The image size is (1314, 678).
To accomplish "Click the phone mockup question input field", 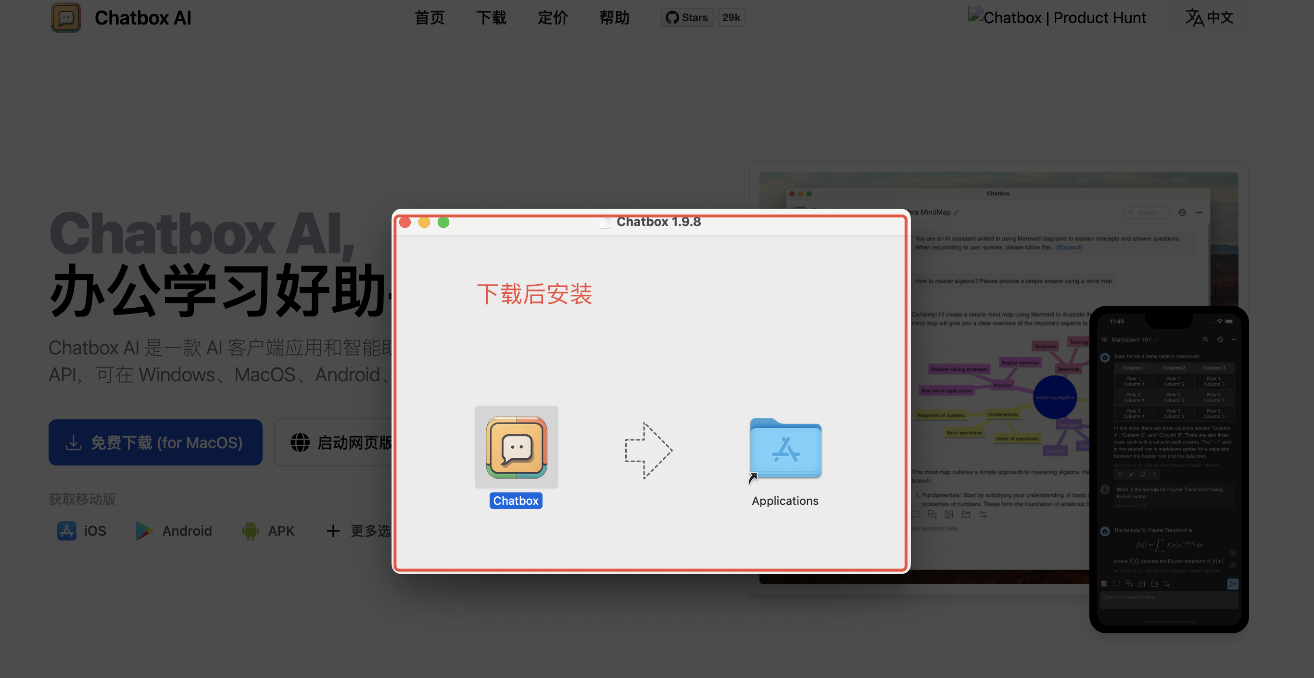I will pyautogui.click(x=1169, y=600).
